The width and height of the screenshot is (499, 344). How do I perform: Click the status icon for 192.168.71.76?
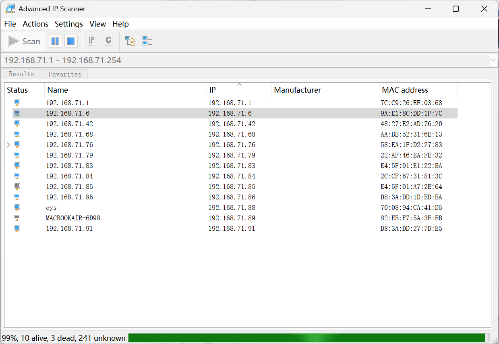17,145
